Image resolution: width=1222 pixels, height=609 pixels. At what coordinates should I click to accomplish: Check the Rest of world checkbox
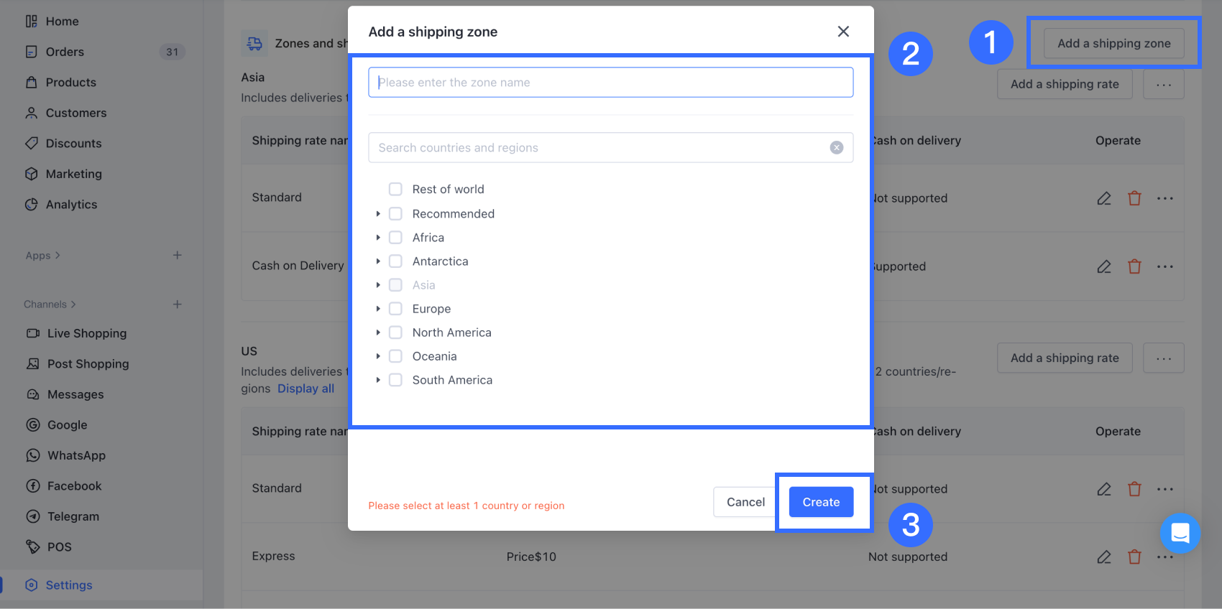pyautogui.click(x=395, y=189)
